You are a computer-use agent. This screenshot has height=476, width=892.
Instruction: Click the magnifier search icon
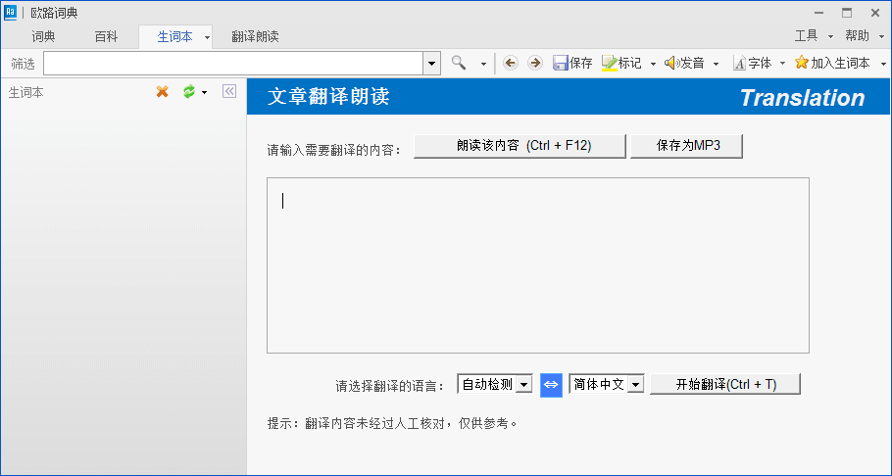tap(459, 63)
